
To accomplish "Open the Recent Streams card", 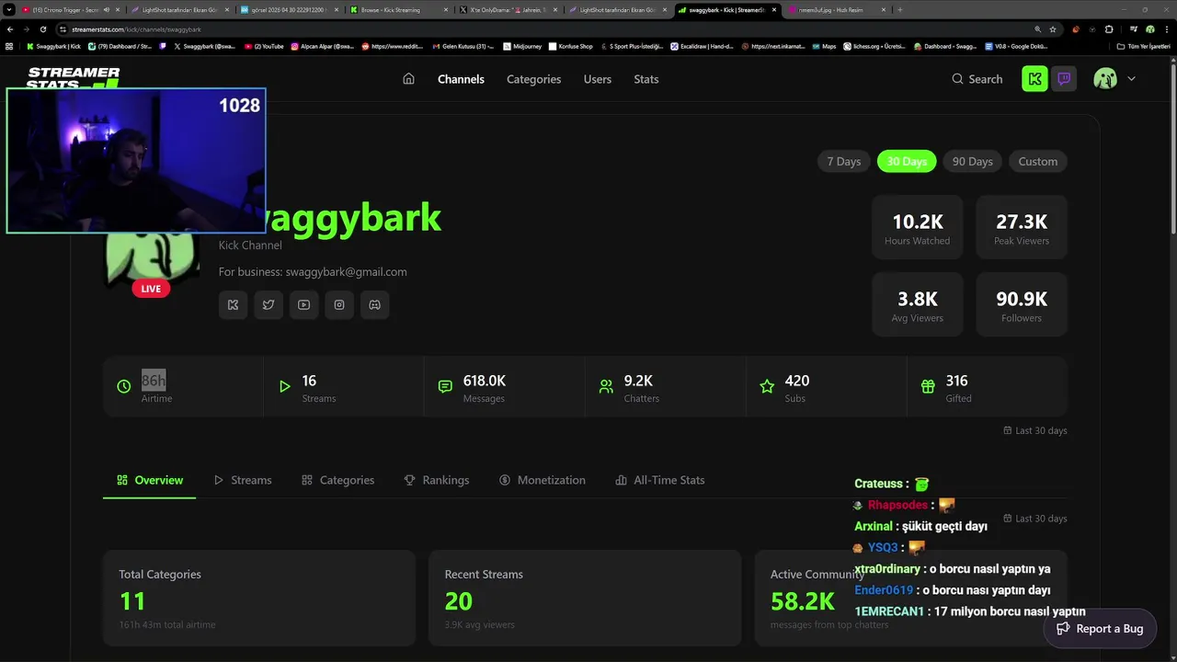I will 585,598.
